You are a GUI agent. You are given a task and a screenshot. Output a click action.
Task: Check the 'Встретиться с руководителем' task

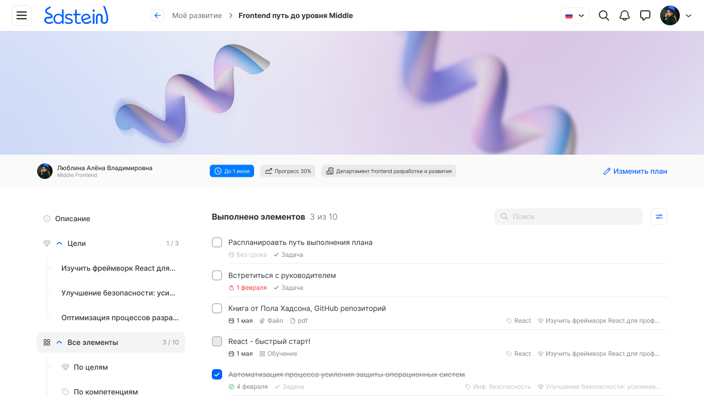pyautogui.click(x=217, y=275)
